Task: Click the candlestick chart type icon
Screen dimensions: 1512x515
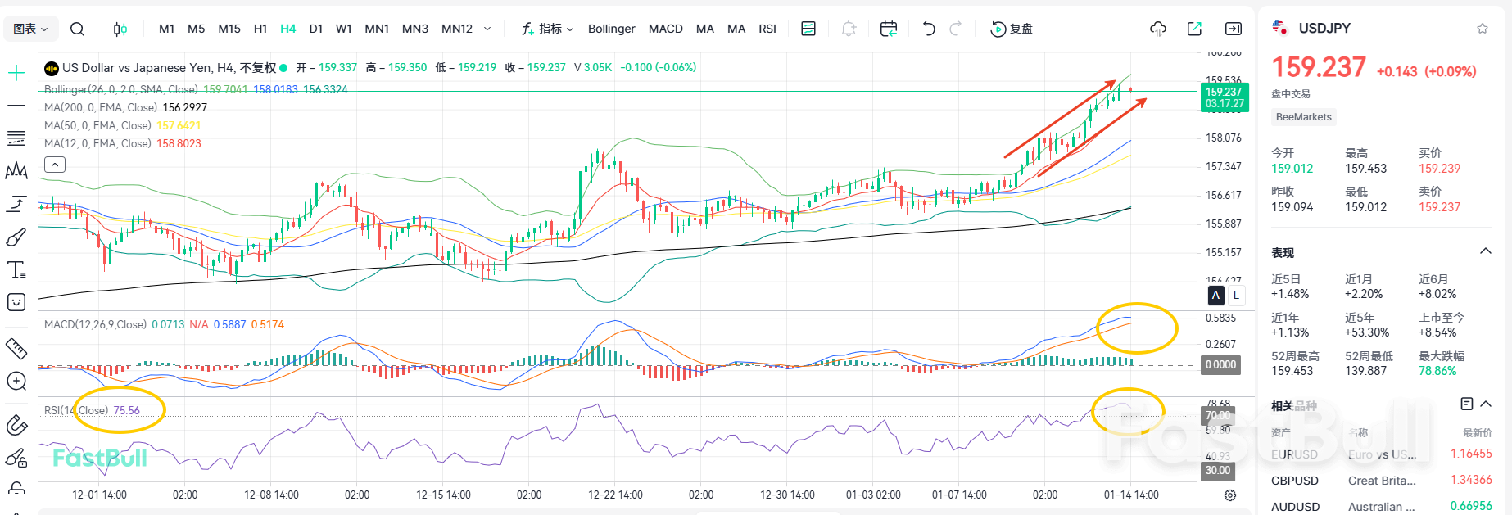Action: coord(120,29)
